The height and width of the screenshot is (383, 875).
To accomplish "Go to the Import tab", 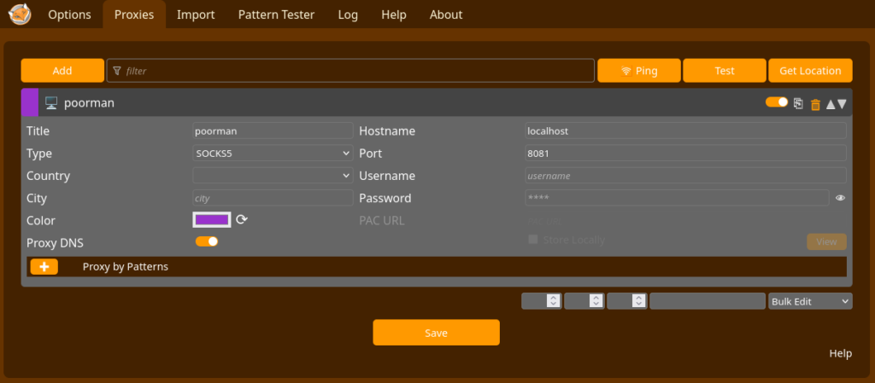I will coord(196,15).
